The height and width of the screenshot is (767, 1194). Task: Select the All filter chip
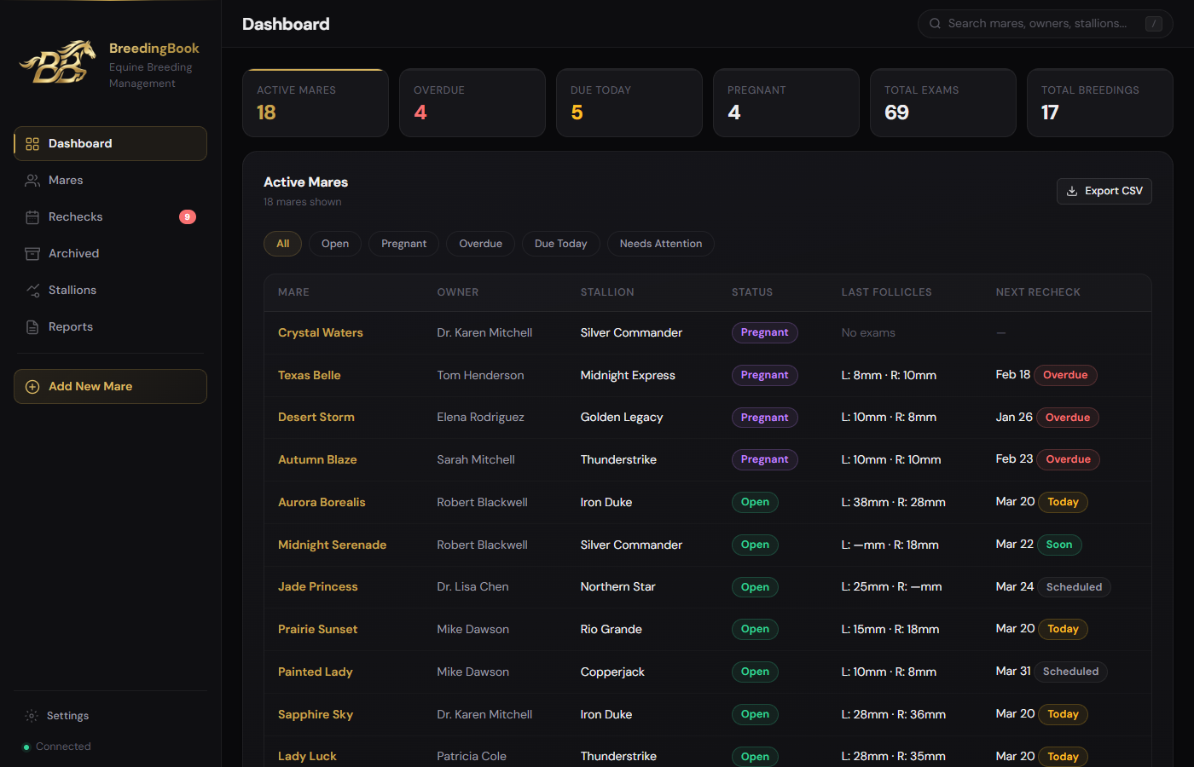tap(283, 244)
